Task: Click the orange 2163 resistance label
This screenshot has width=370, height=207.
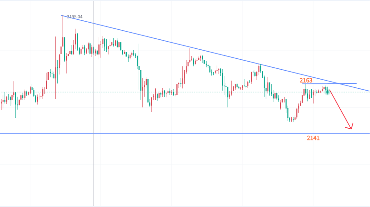Action: pos(306,80)
